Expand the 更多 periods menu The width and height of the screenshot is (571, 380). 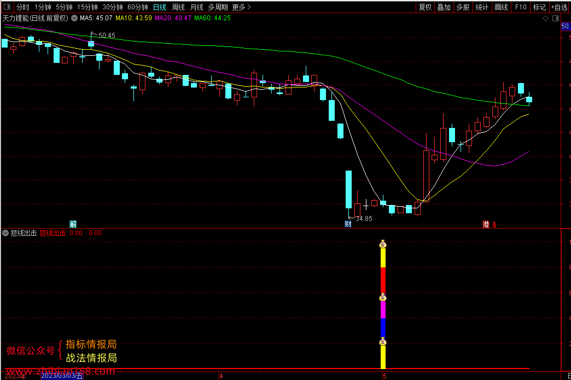point(241,7)
